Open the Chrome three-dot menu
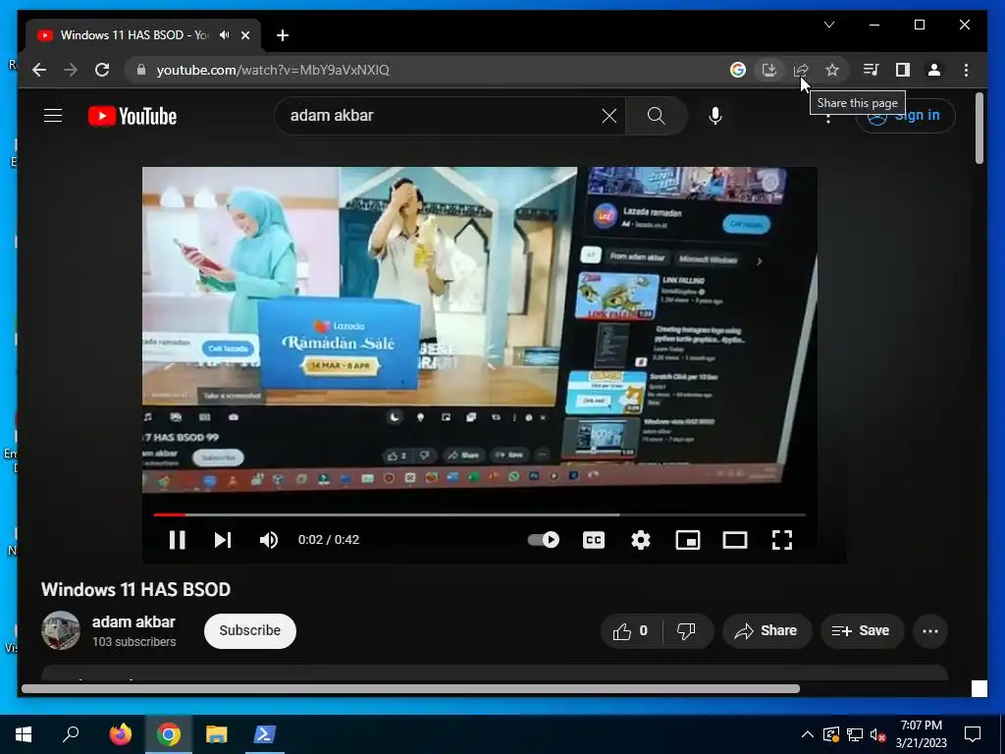1005x754 pixels. point(966,70)
